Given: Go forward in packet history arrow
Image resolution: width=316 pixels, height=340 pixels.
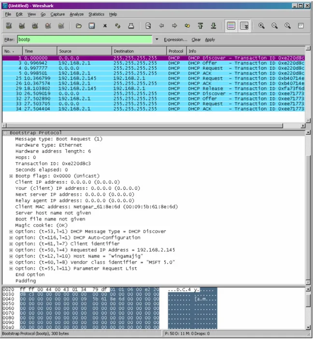Looking at the screenshot, I should [x=174, y=26].
